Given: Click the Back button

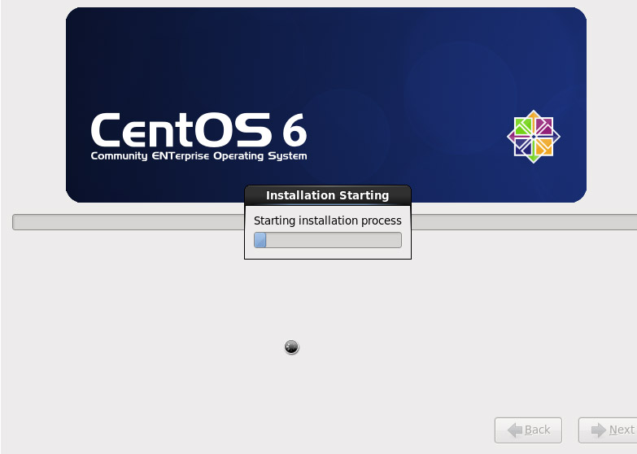Looking at the screenshot, I should click(x=528, y=430).
